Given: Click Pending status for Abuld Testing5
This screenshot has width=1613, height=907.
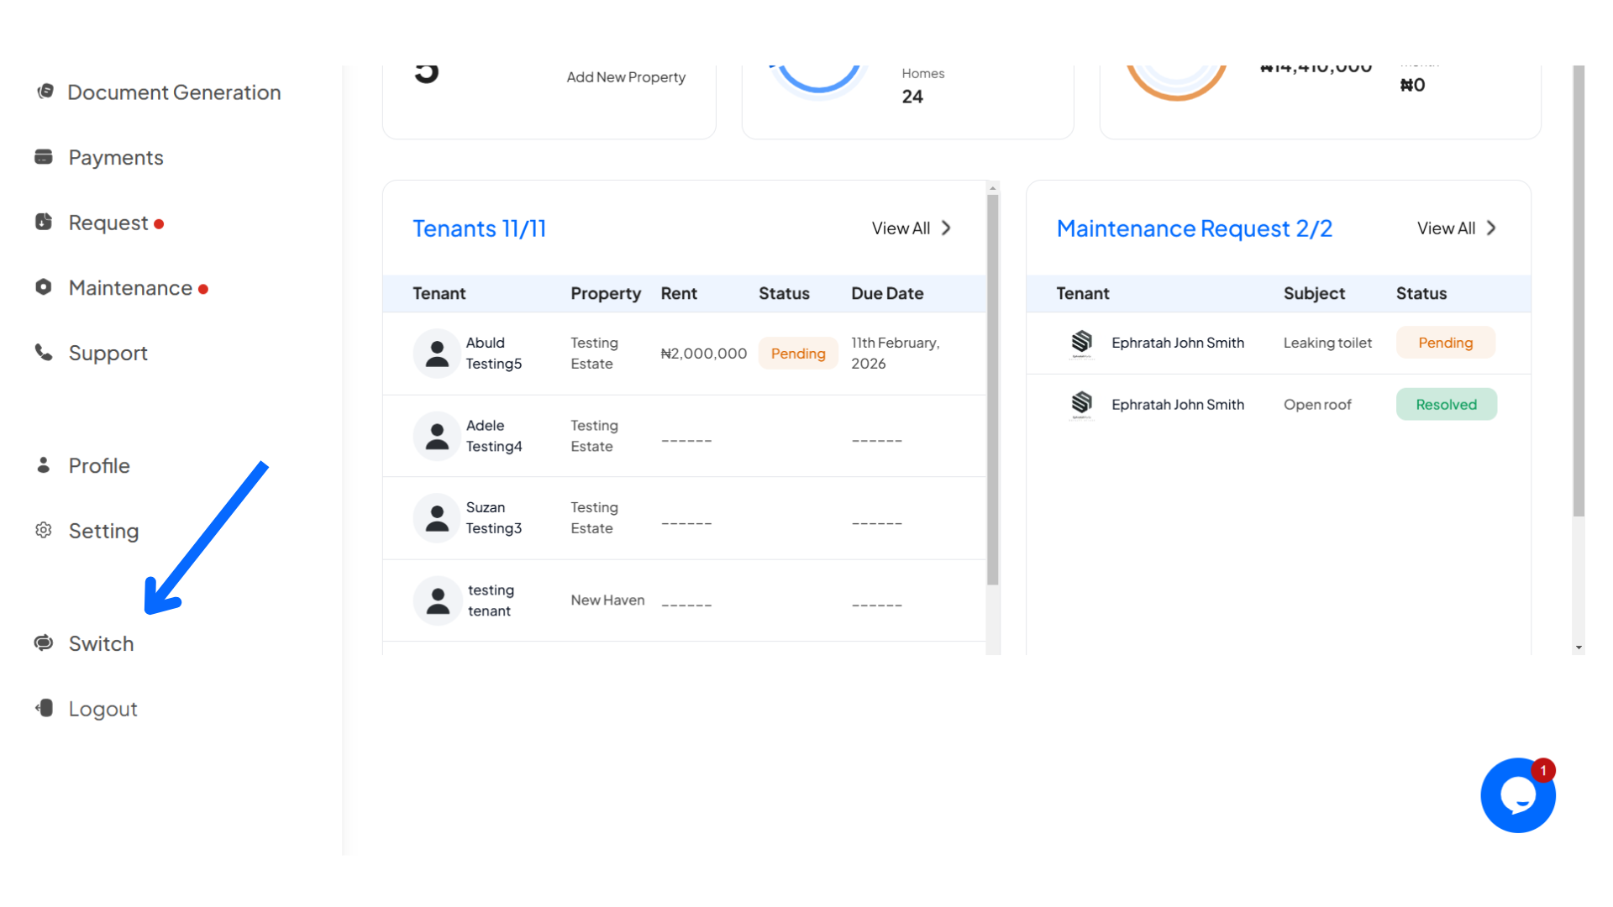Looking at the screenshot, I should [798, 354].
